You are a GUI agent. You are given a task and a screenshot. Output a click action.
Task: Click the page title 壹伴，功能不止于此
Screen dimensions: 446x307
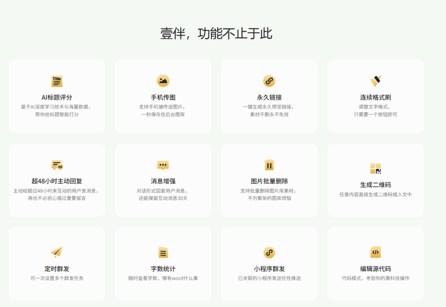pos(216,34)
